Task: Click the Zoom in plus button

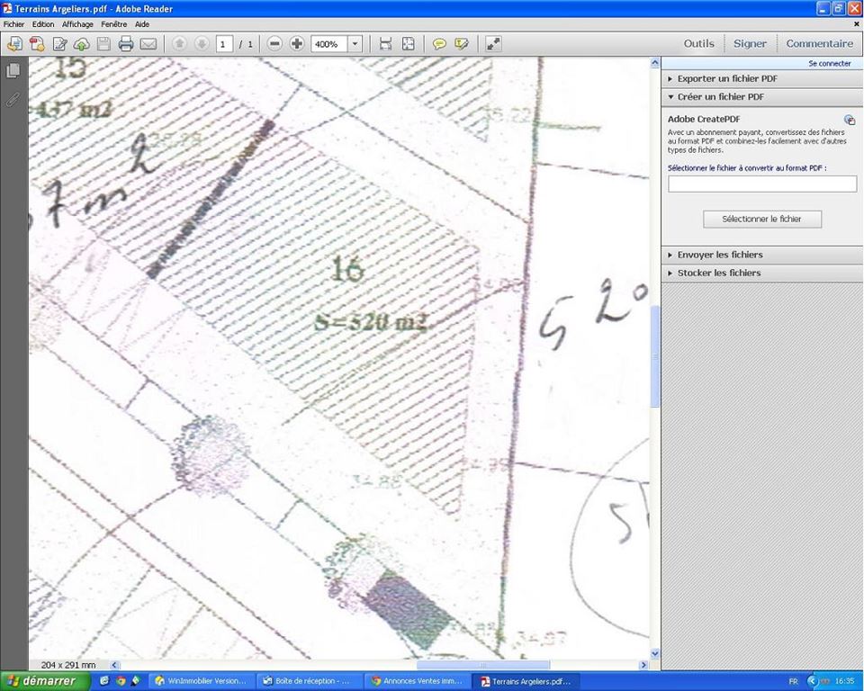Action: pos(297,44)
